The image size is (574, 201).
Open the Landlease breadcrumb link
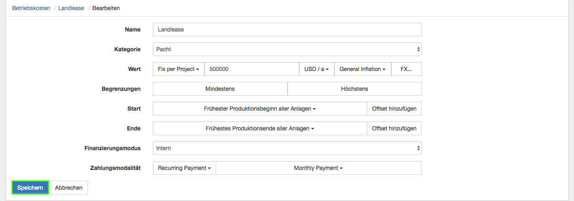pyautogui.click(x=71, y=8)
